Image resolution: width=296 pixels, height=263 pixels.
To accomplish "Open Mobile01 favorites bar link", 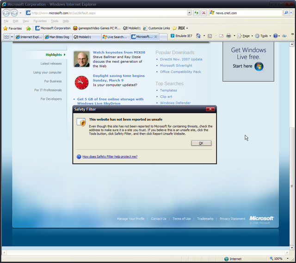I will click(132, 28).
